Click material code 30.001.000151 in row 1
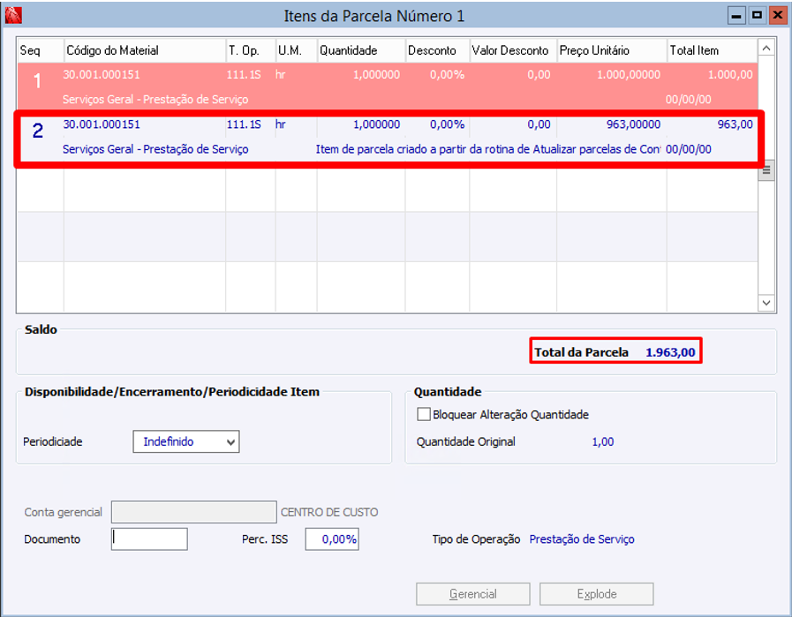 102,75
